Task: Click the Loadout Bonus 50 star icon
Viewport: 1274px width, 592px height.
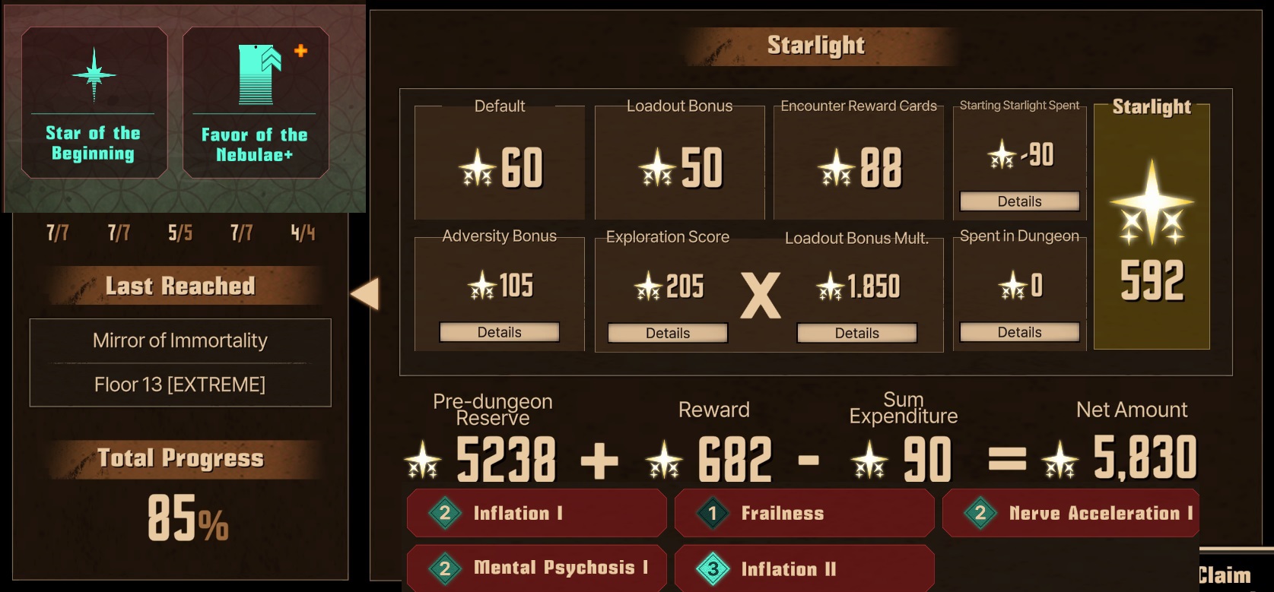Action: pyautogui.click(x=657, y=168)
